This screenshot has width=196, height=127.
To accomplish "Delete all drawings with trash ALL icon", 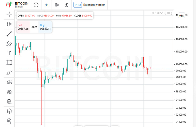I will 9,102.
